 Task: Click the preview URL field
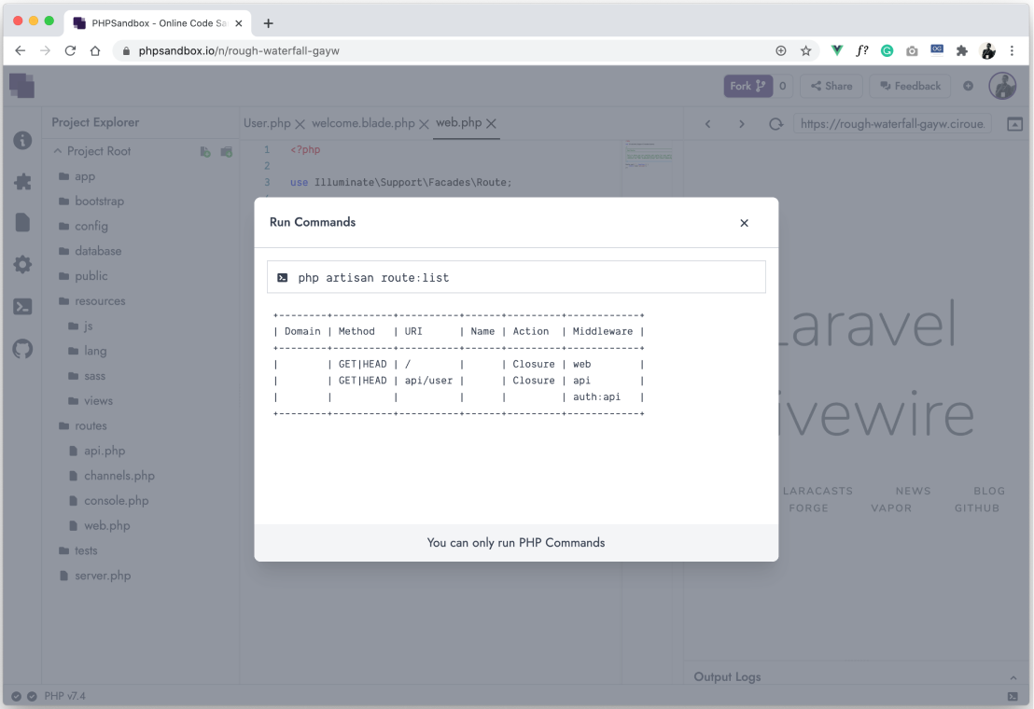(892, 123)
